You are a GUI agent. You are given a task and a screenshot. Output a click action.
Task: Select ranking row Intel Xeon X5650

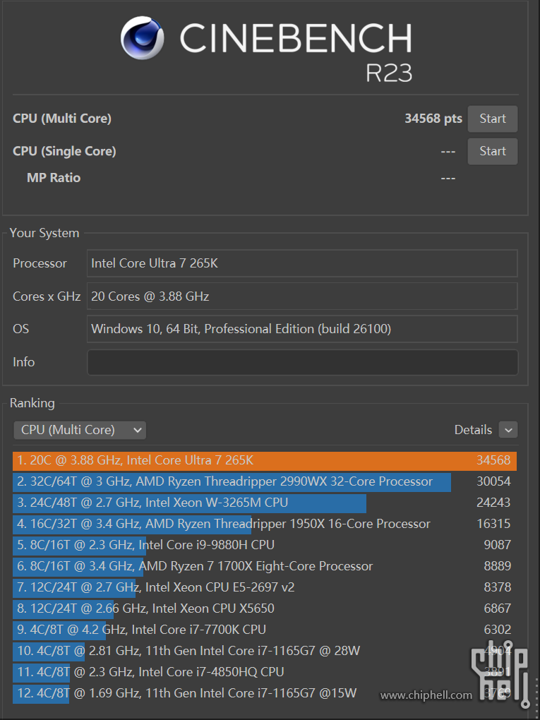point(265,608)
